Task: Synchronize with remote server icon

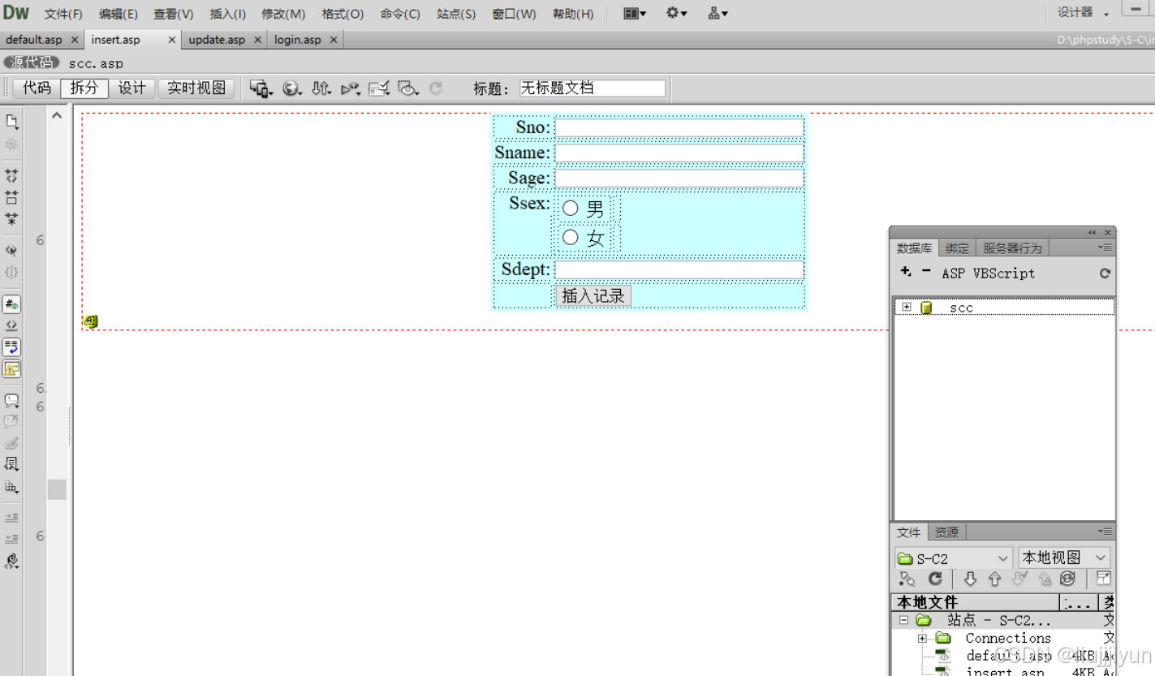Action: (1067, 579)
